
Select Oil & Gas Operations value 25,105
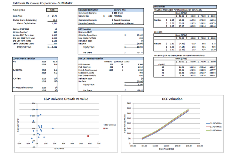pyautogui.click(x=140, y=35)
